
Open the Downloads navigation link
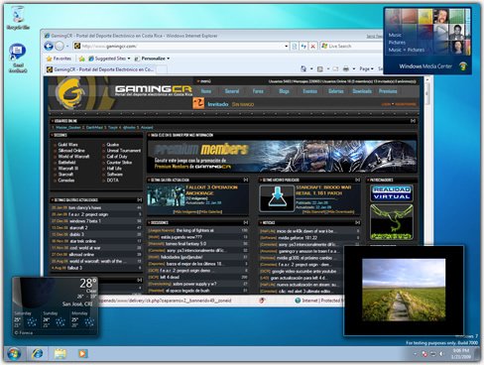coord(362,91)
